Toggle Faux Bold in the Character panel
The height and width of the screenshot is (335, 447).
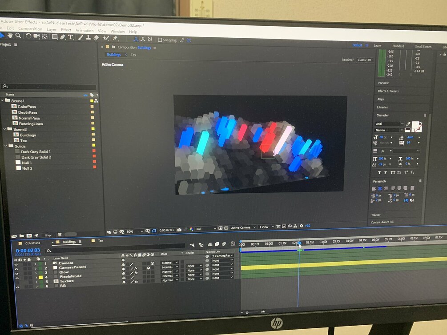(x=379, y=172)
